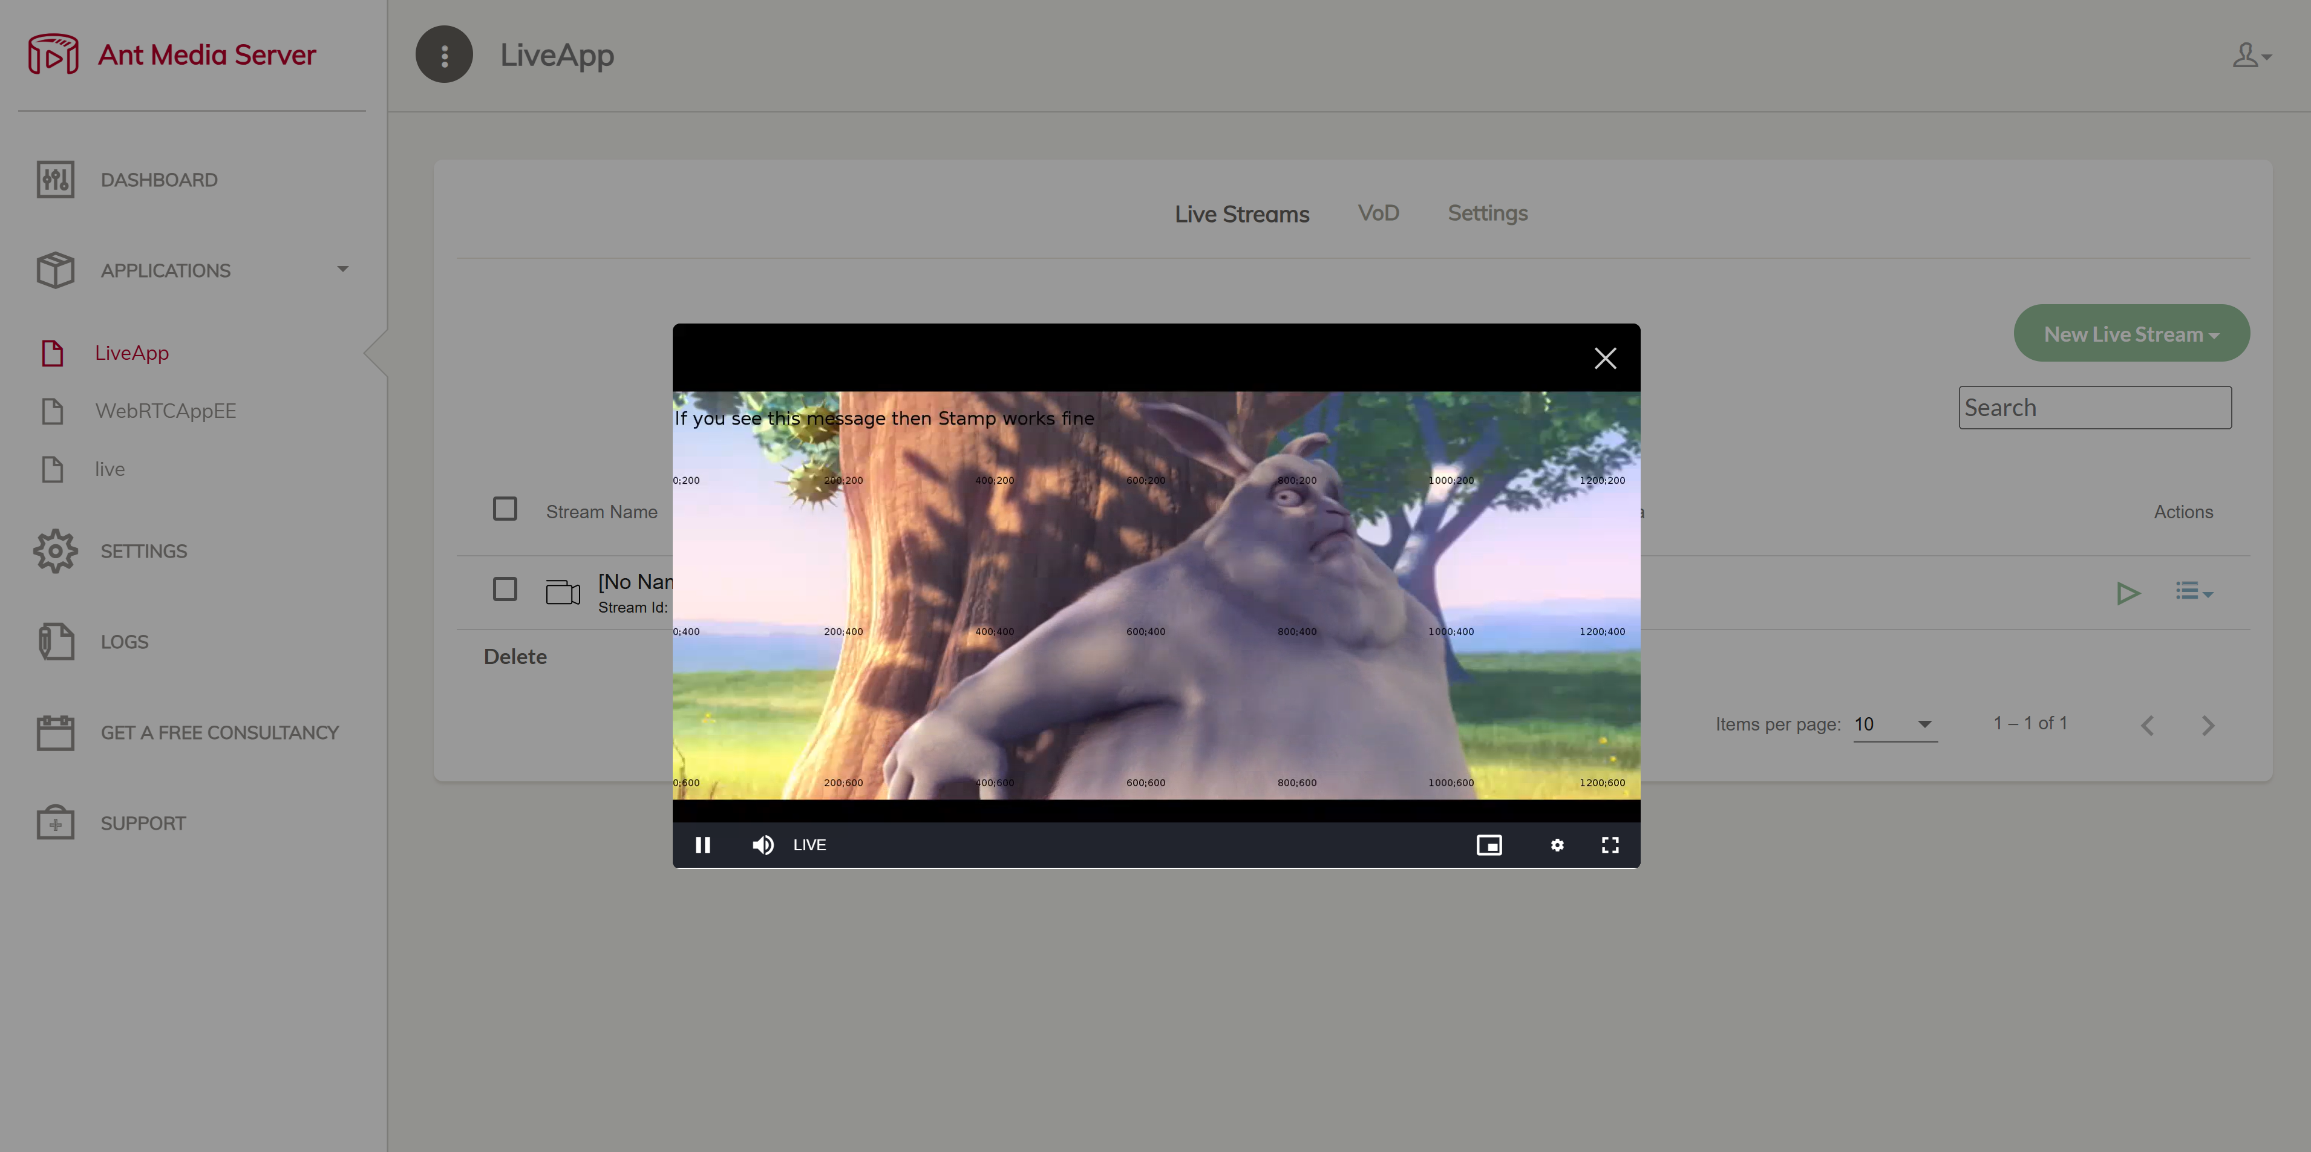Screen dimensions: 2311x1152
Task: Select the live application link
Action: (x=110, y=469)
